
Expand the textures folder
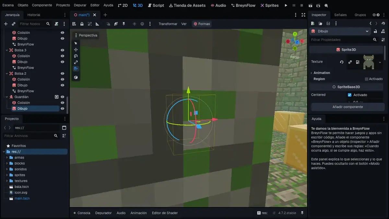[x=7, y=181]
